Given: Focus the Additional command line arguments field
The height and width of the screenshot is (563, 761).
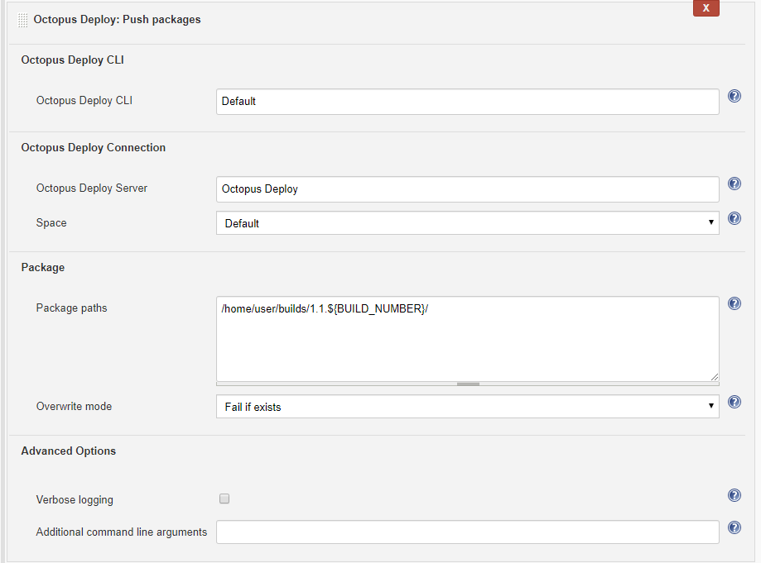Looking at the screenshot, I should pyautogui.click(x=467, y=532).
